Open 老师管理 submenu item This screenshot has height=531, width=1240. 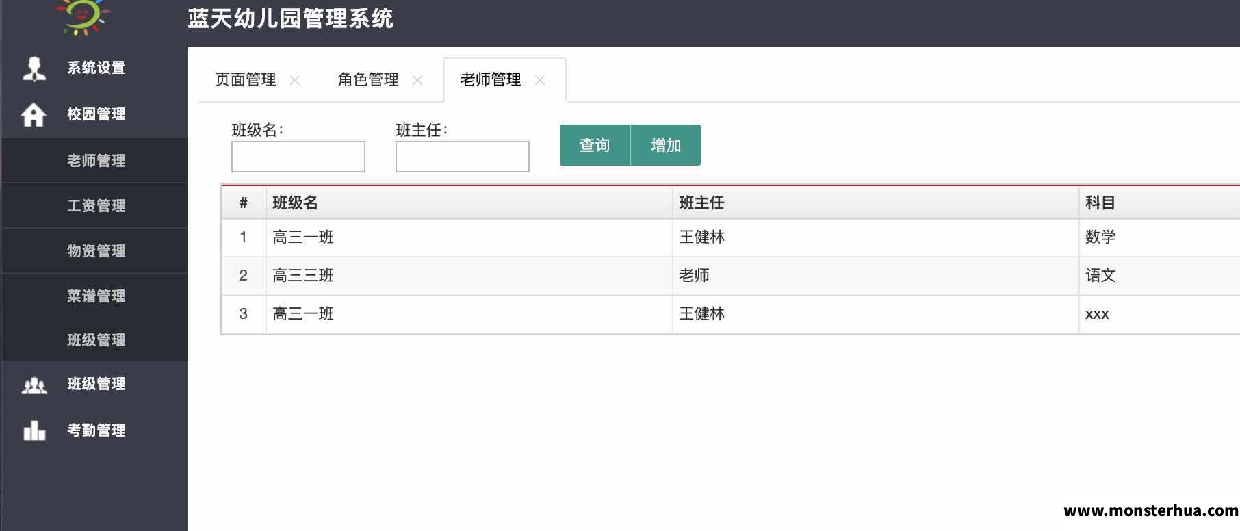95,161
